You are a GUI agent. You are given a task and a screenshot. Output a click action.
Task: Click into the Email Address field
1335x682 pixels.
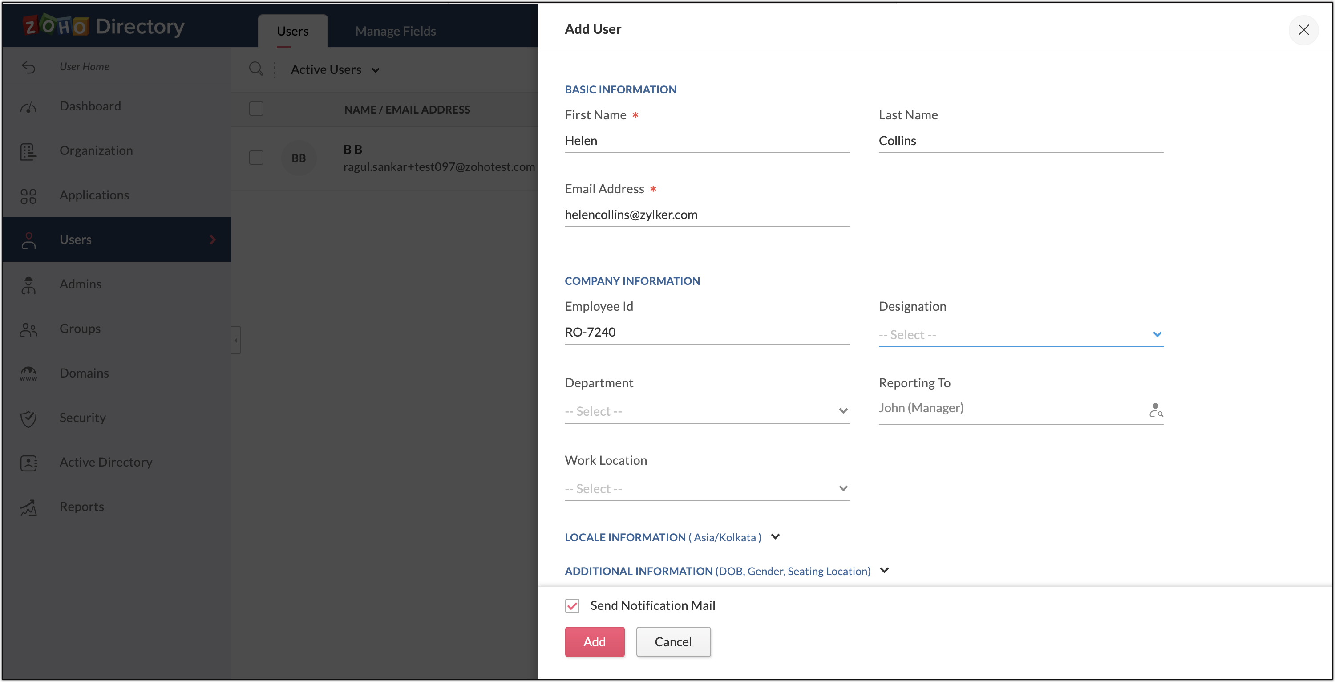[706, 215]
